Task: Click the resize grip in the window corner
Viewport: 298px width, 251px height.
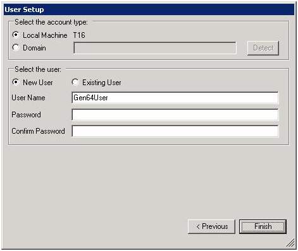Action: (x=290, y=243)
